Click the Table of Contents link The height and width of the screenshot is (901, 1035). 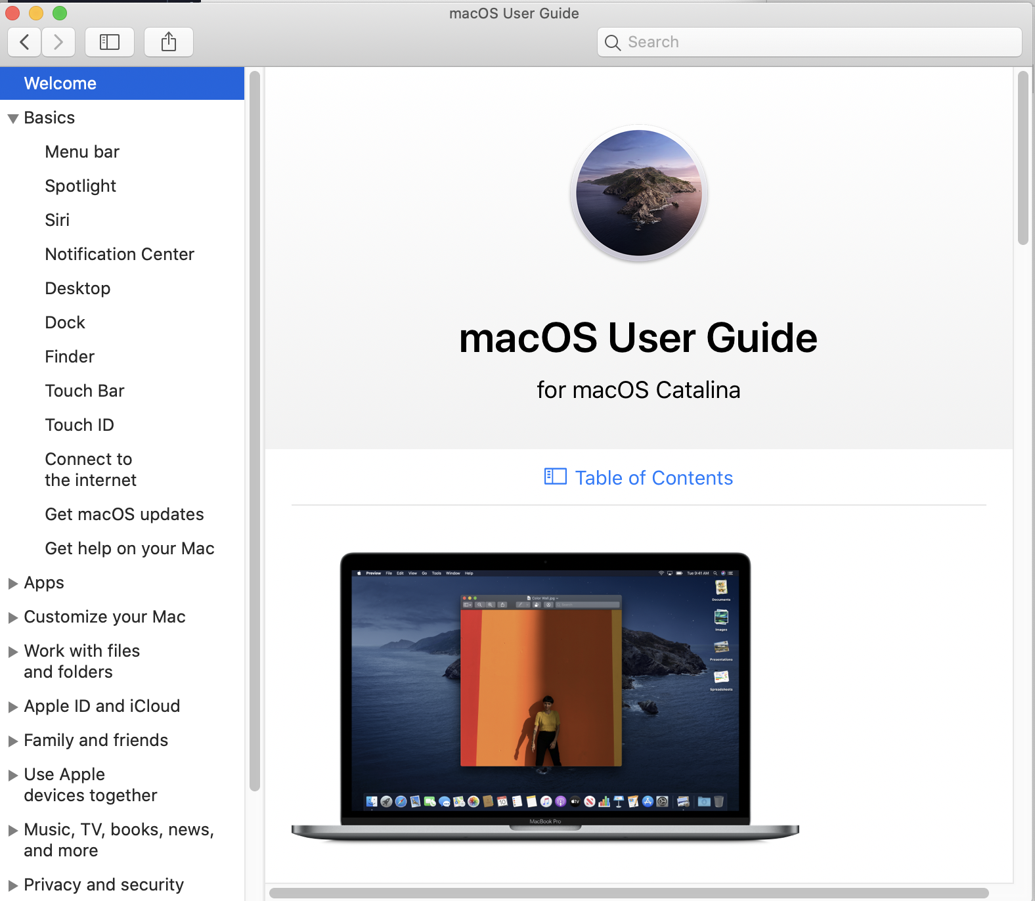pos(654,477)
